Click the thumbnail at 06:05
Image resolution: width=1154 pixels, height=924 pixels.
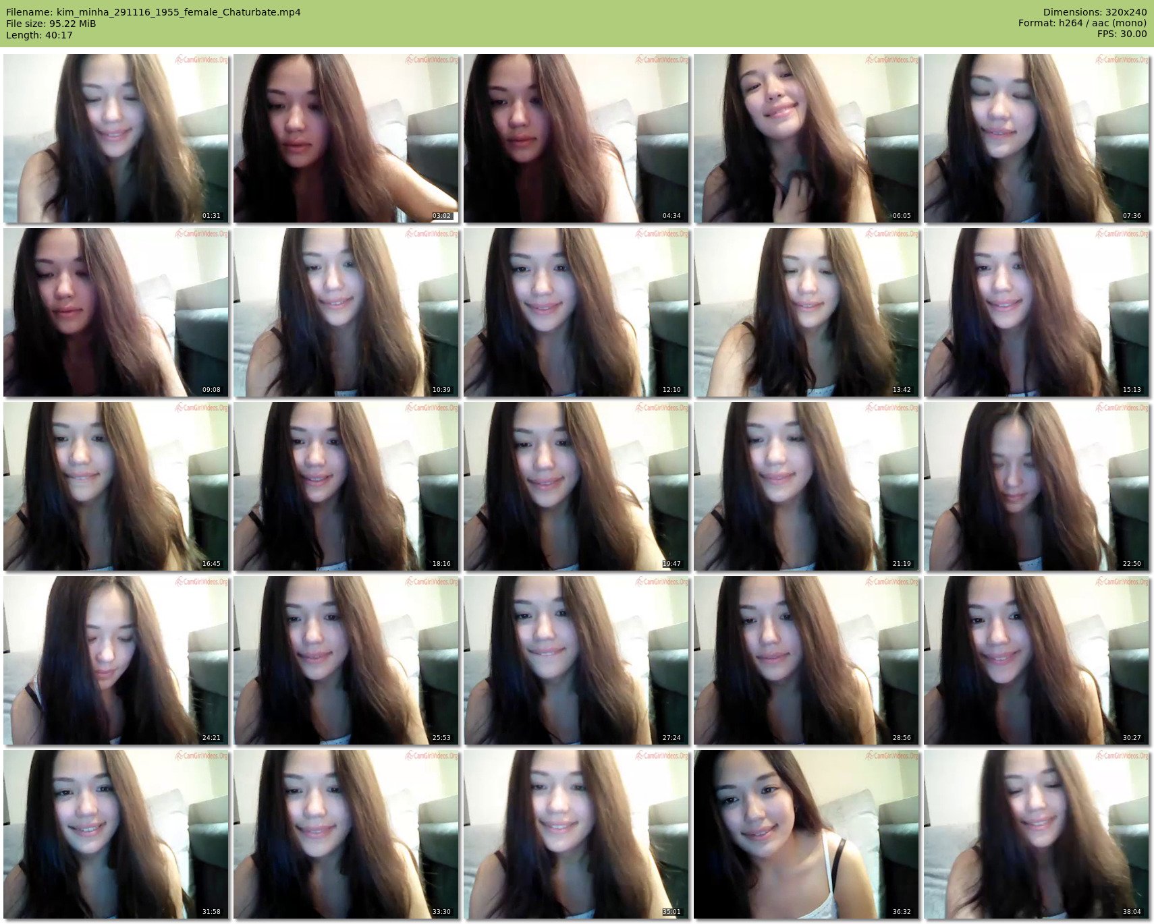point(806,138)
